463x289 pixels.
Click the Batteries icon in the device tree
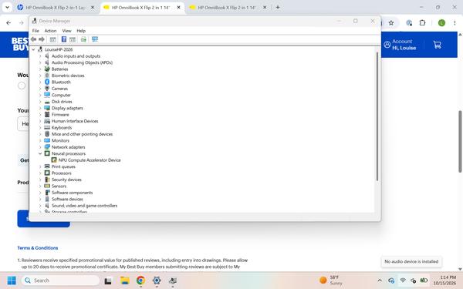47,69
